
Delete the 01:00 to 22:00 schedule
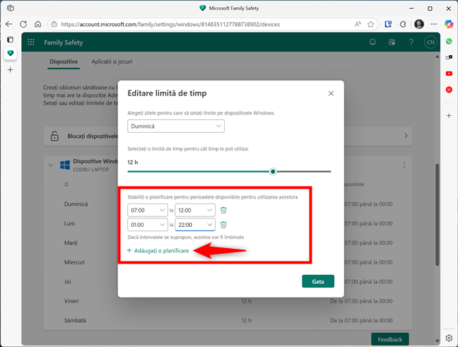point(223,225)
